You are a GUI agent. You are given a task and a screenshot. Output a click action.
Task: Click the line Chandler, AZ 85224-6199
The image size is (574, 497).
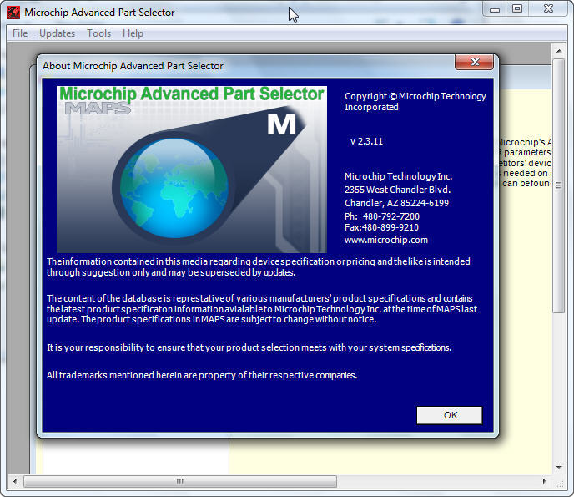396,203
